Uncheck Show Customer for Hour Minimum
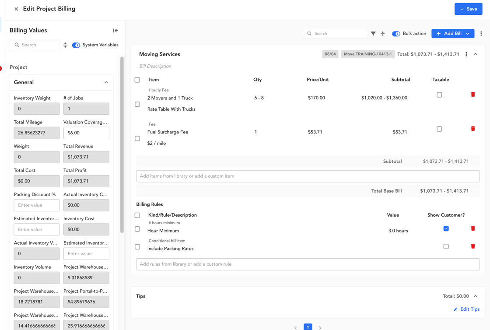The width and height of the screenshot is (490, 330). pos(446,228)
